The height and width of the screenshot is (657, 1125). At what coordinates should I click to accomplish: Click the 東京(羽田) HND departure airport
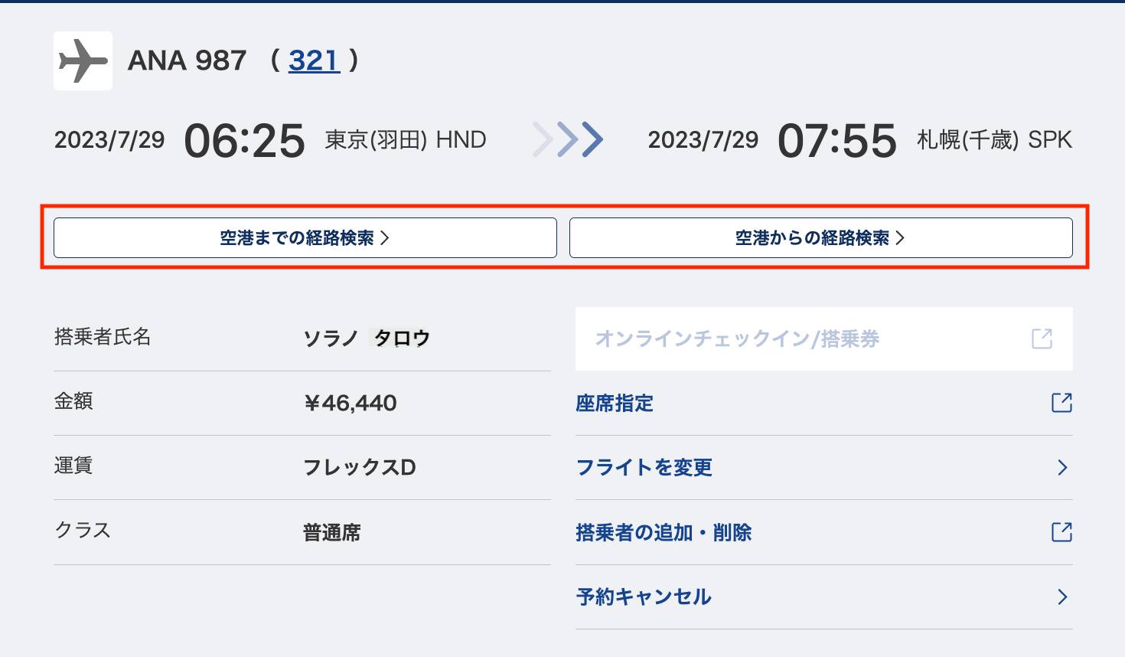406,140
